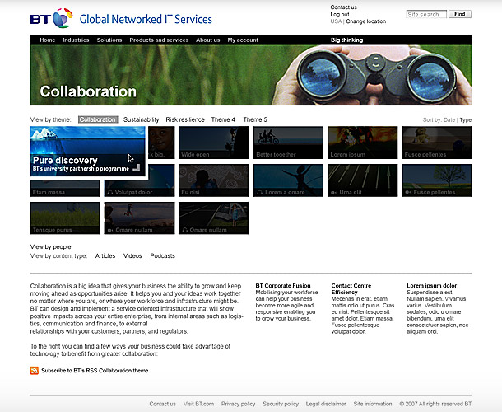Screen dimensions: 502x412
Task: Click the video icon on the tree Fusce pellentes tile
Action: (408, 192)
